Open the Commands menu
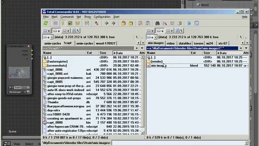259x146 pixels. pos(67,17)
